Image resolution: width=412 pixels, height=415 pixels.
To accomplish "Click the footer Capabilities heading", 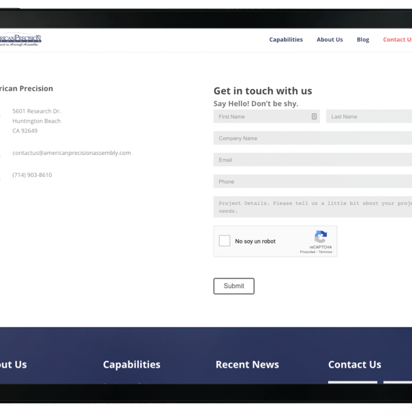I will tap(132, 365).
